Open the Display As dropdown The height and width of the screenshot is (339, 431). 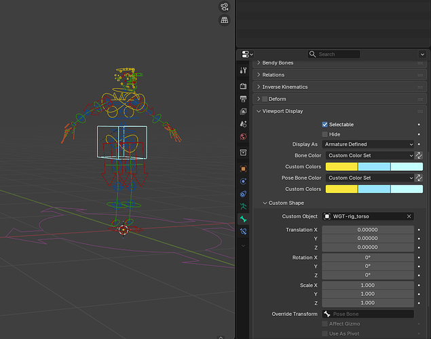click(x=369, y=144)
